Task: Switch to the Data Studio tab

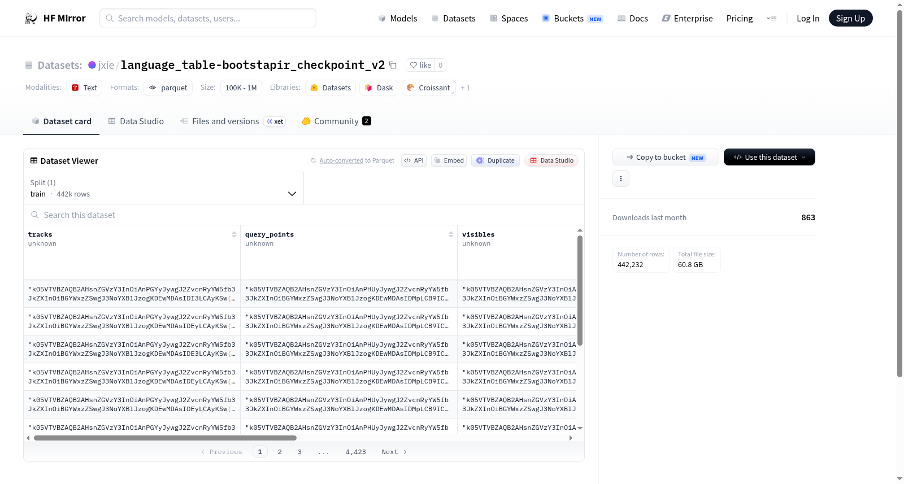Action: [136, 121]
